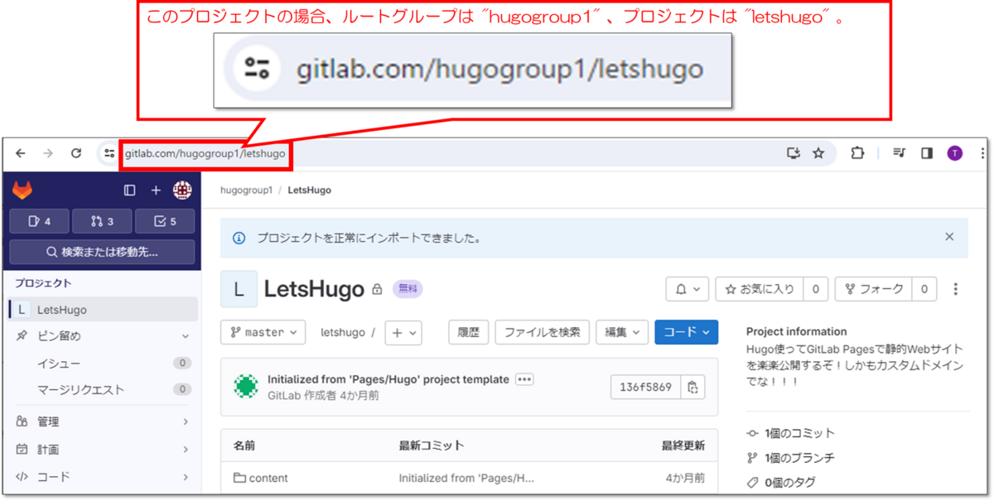Open browser extensions puzzle icon
The image size is (994, 501).
(x=857, y=153)
